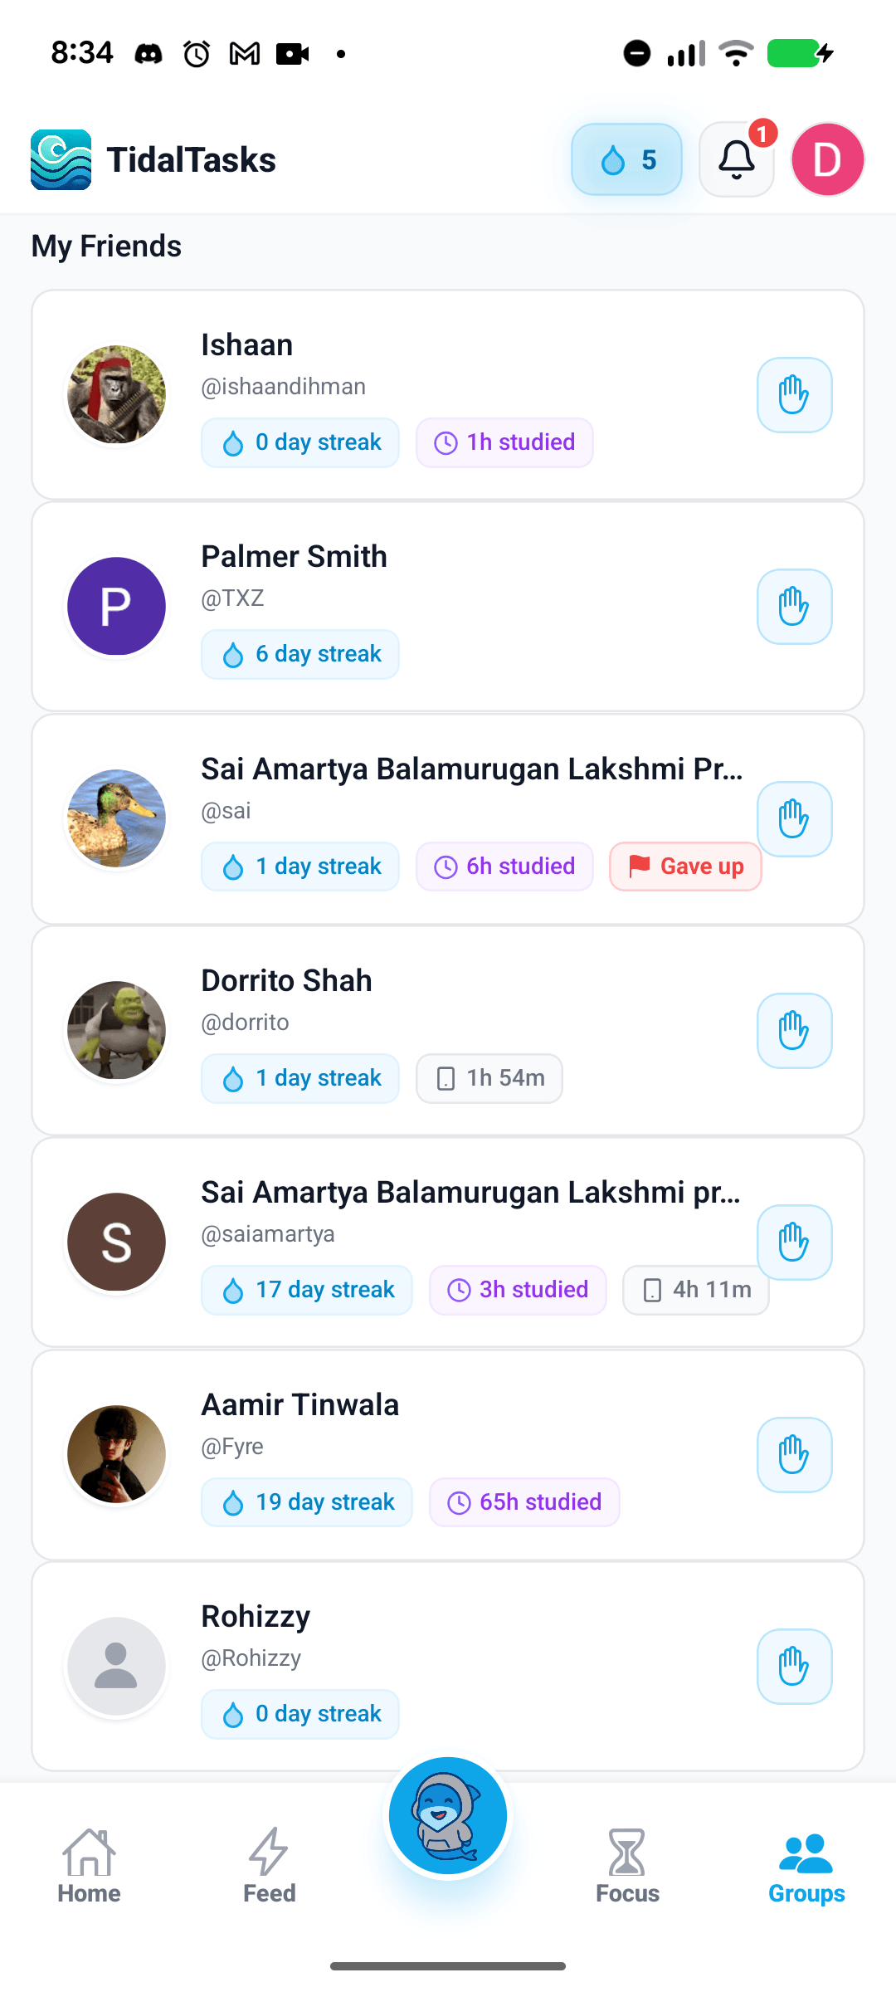Send a wave to Aamir Tinwala

point(794,1455)
